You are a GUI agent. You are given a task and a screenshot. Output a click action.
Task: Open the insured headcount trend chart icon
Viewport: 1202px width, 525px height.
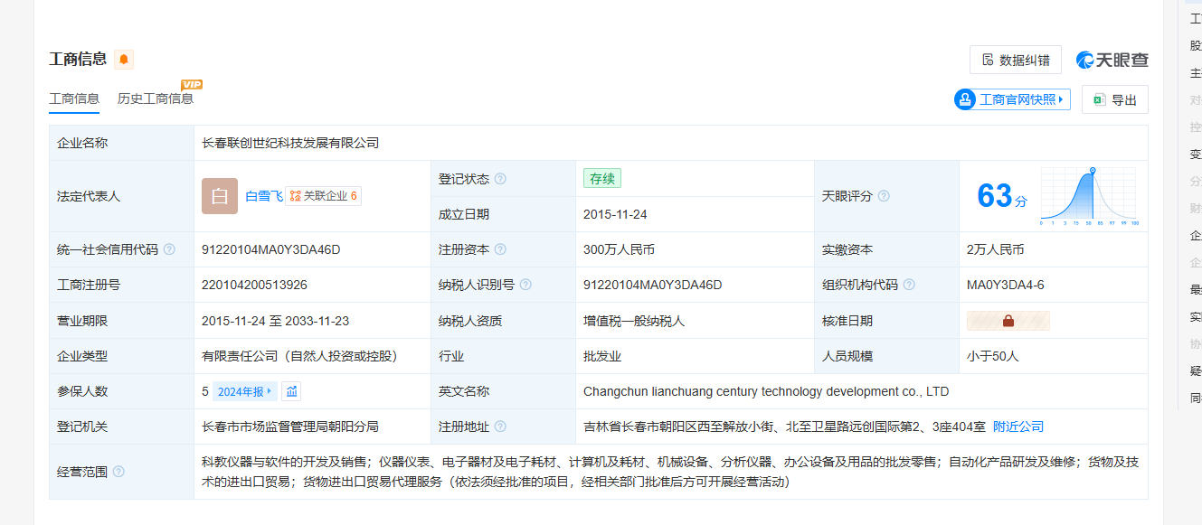[290, 391]
